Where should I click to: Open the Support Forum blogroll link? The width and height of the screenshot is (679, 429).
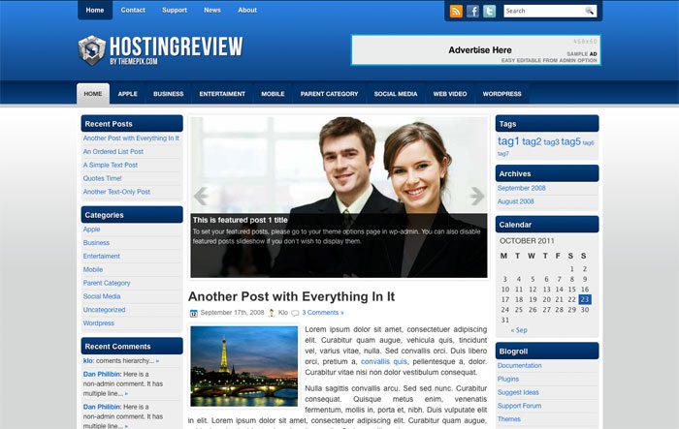(x=519, y=406)
